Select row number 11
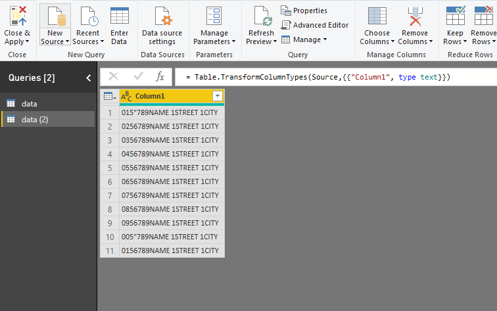 [x=110, y=251]
